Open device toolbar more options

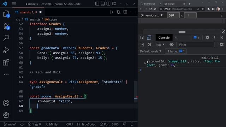pos(221,15)
